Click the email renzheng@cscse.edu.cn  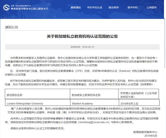click(94, 122)
